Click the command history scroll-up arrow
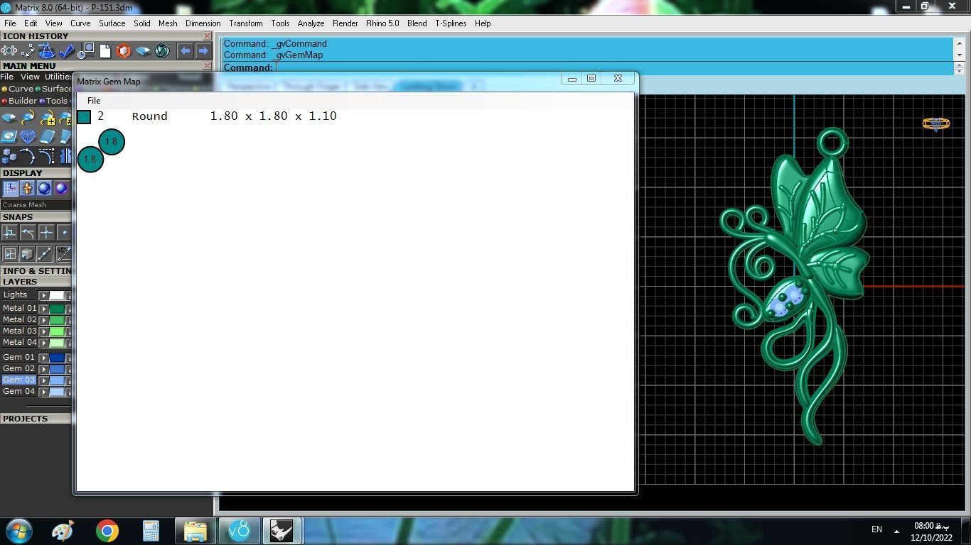 [959, 43]
